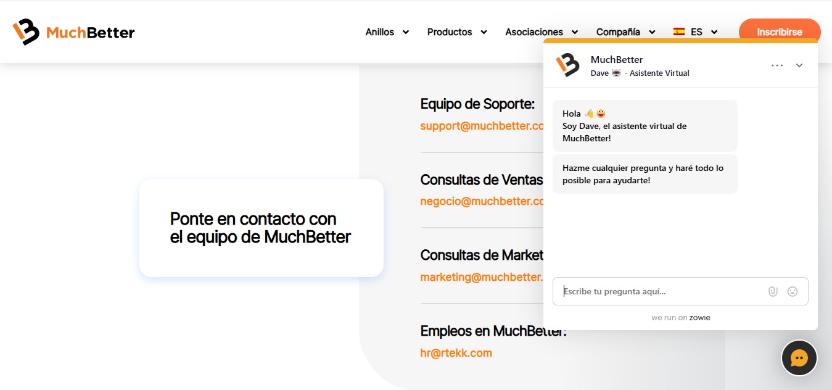Expand the Compañía dropdown chevron
Viewport: 832px width, 390px height.
coord(652,32)
